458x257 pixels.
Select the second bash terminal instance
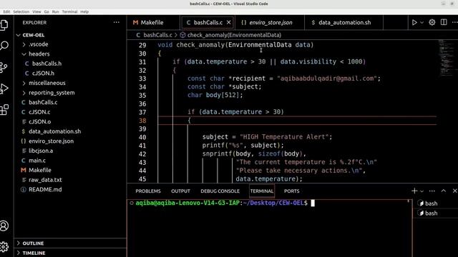click(x=437, y=213)
